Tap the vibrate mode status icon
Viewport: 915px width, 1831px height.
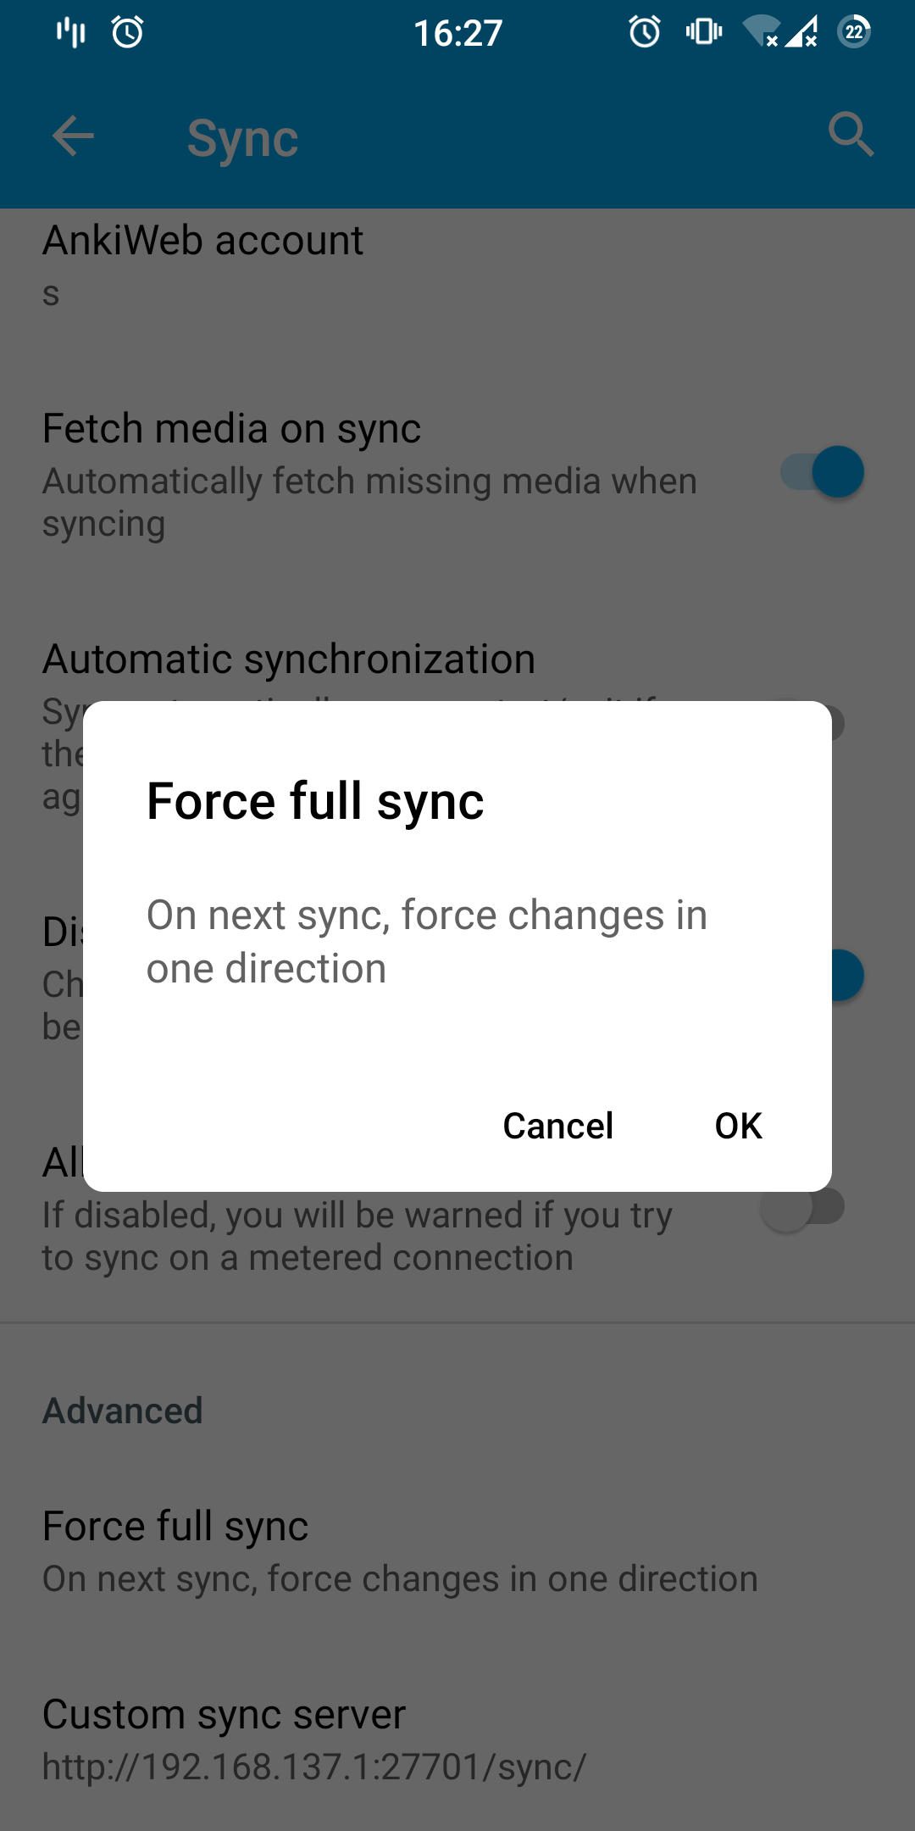tap(704, 32)
